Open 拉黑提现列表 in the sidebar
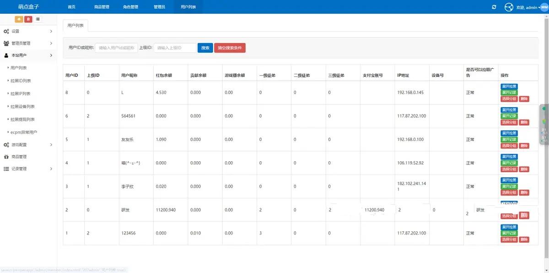Screen dimensions: 549x273 tap(22, 119)
